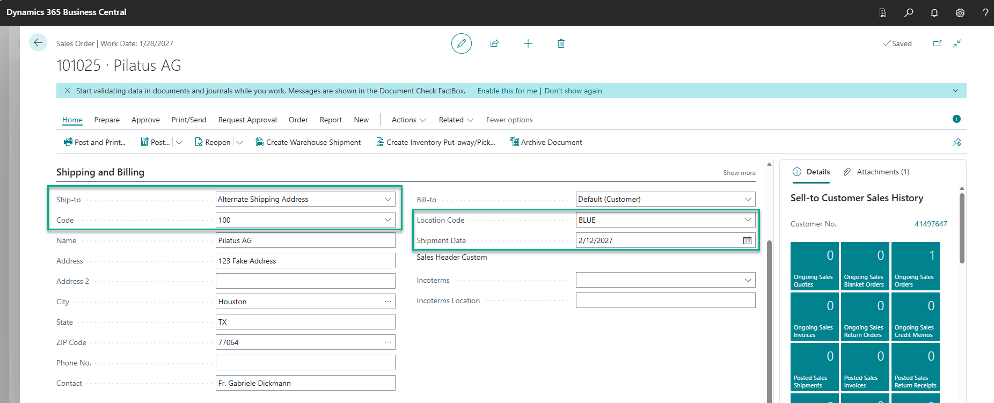Open the Ship-to dropdown
The height and width of the screenshot is (403, 994).
click(x=388, y=199)
